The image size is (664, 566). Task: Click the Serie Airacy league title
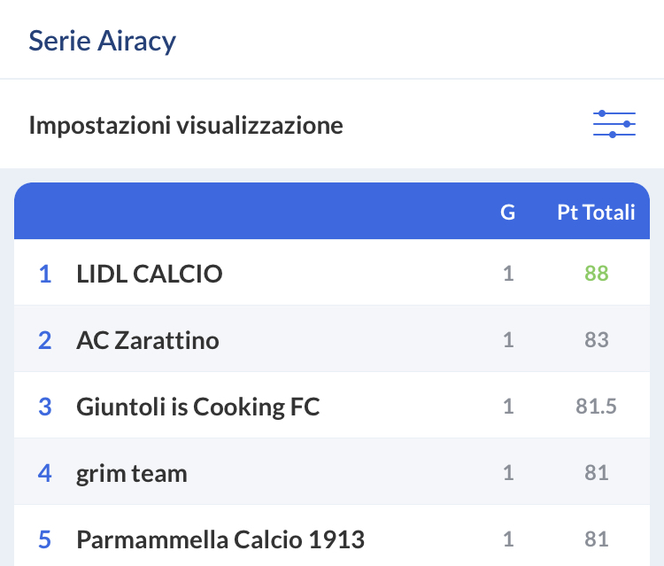tap(102, 41)
